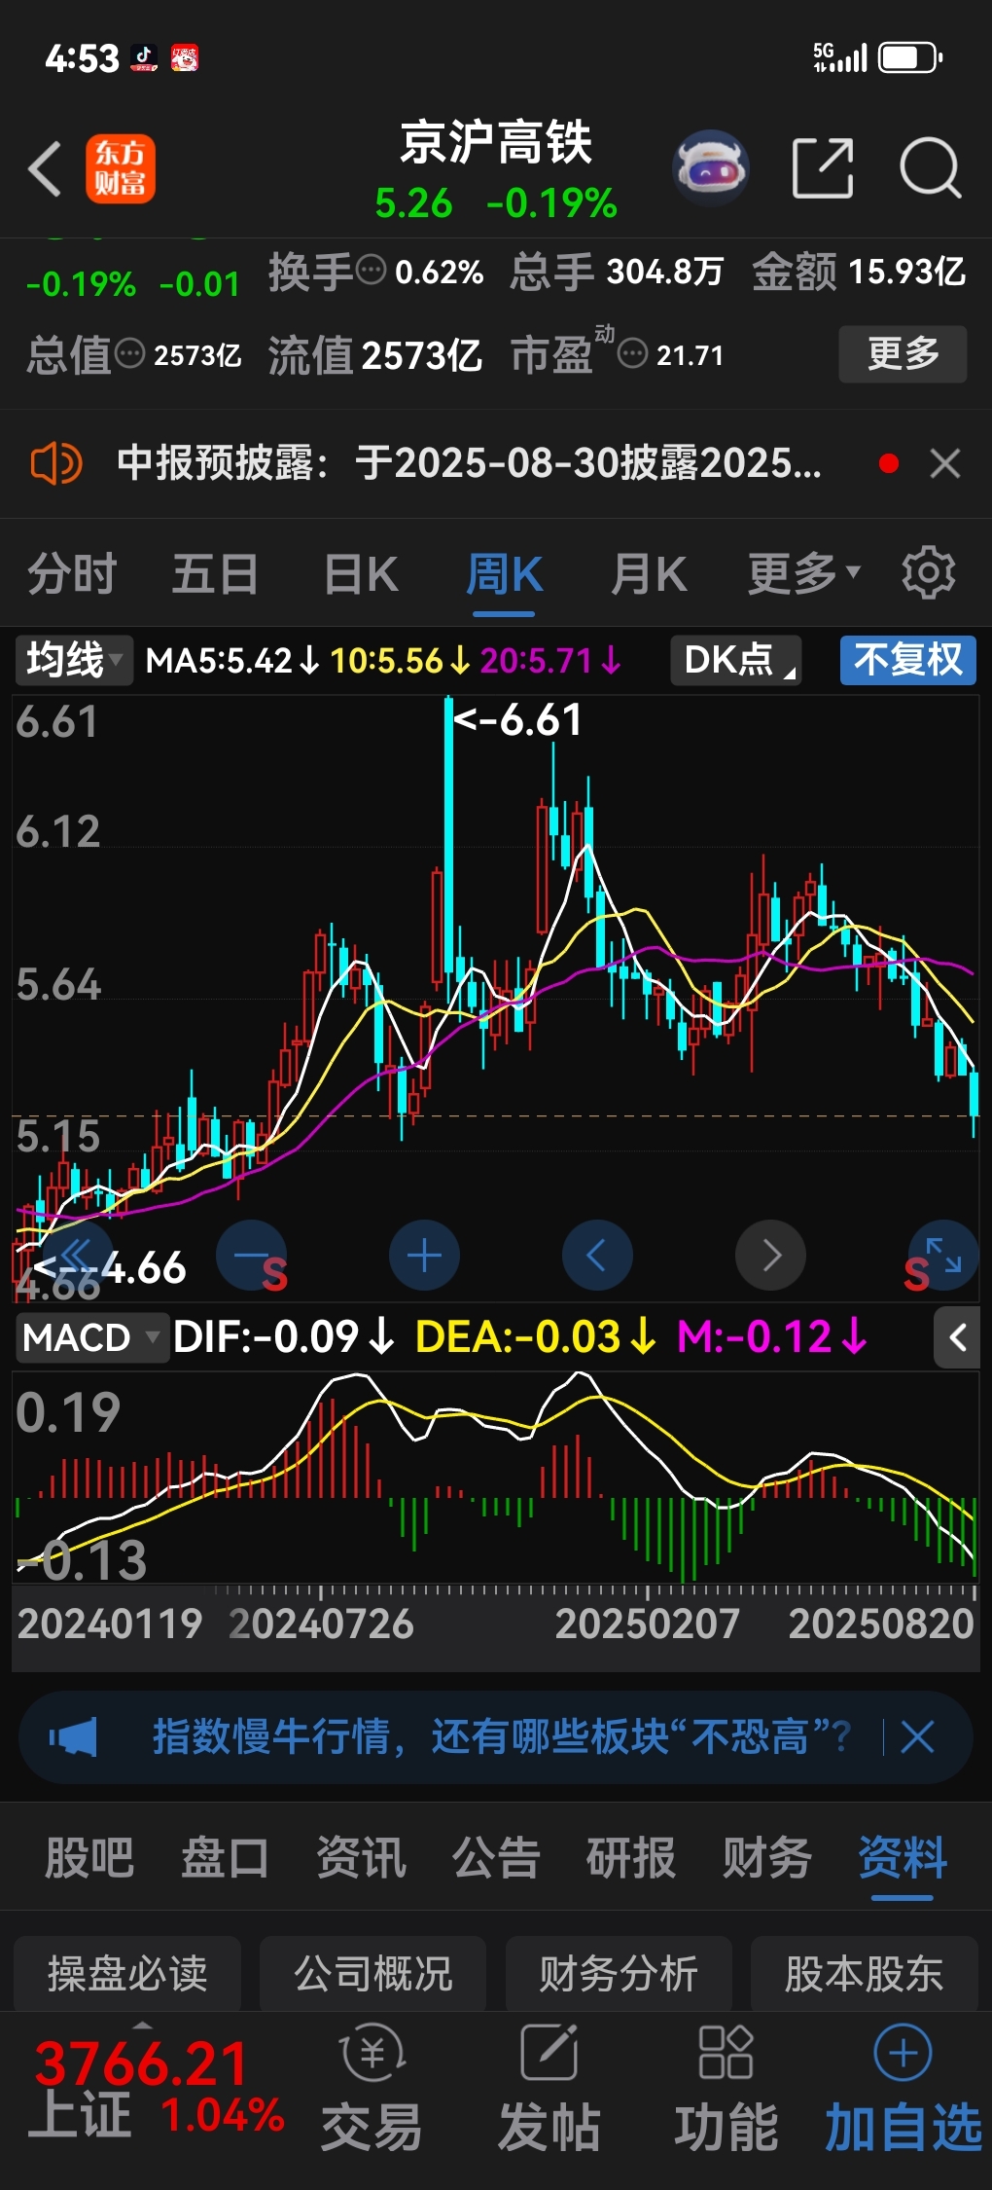Move chart left with arrow button
The image size is (992, 2190).
pyautogui.click(x=597, y=1255)
